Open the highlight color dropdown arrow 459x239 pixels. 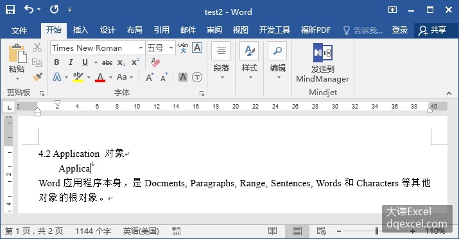point(89,77)
